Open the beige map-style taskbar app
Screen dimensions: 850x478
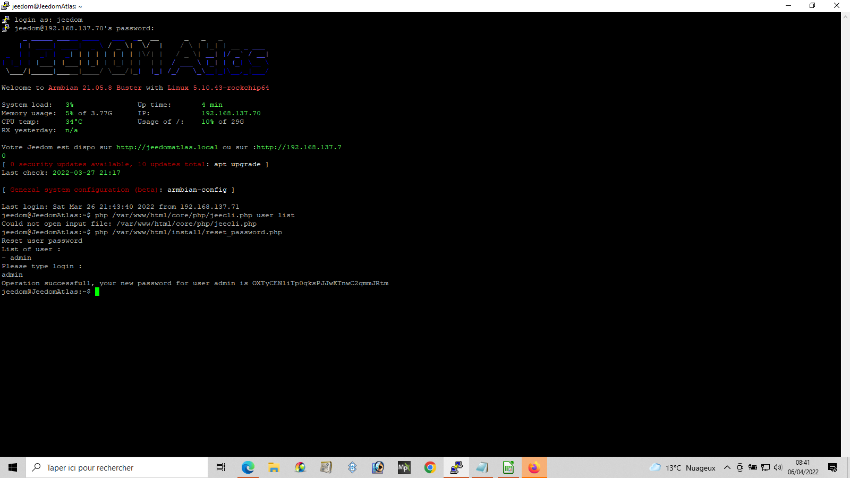(326, 467)
